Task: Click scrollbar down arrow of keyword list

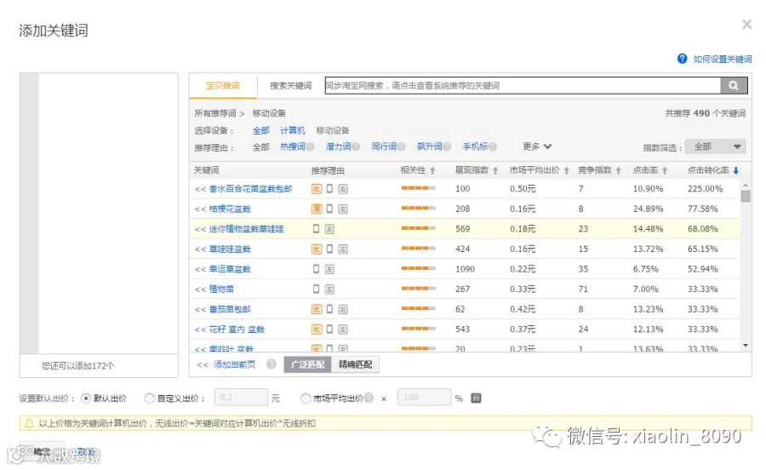Action: pyautogui.click(x=745, y=346)
